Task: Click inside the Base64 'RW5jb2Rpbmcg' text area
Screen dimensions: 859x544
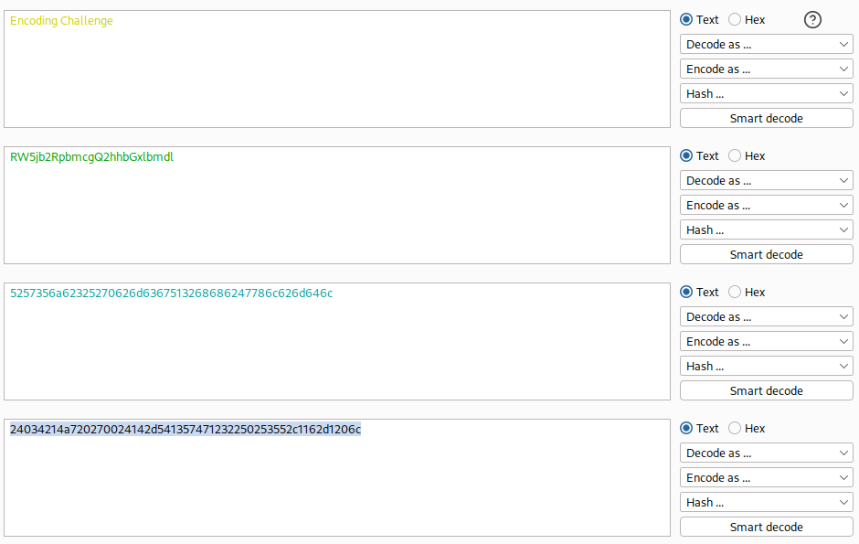Action: tap(337, 206)
